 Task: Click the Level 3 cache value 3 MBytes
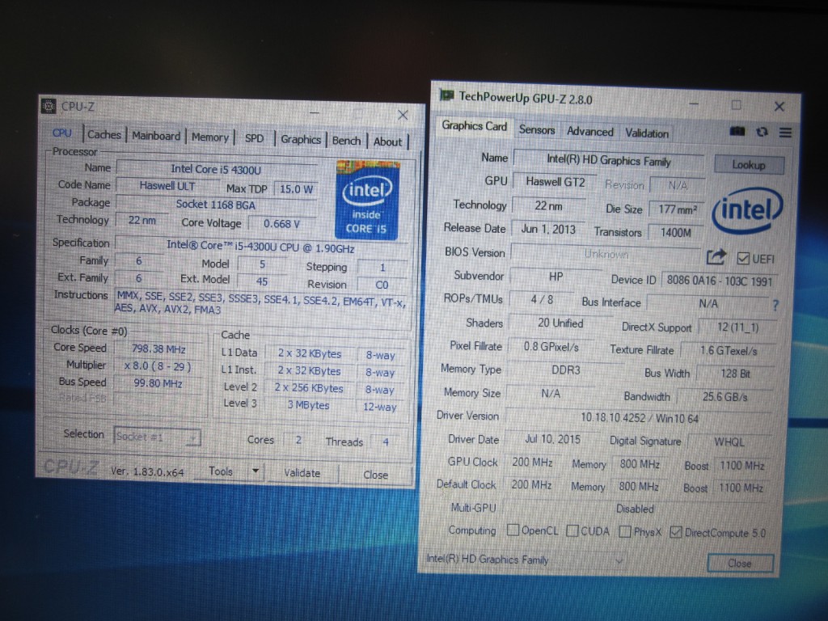tap(308, 405)
